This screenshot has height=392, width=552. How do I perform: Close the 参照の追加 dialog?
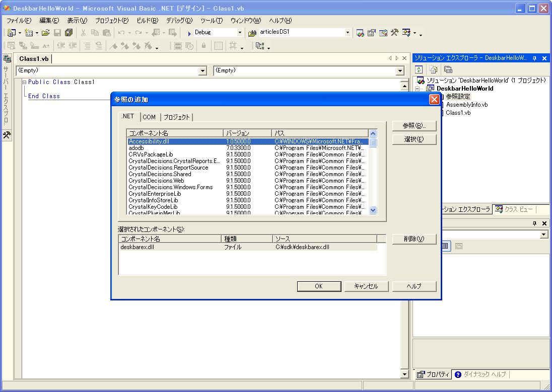434,100
